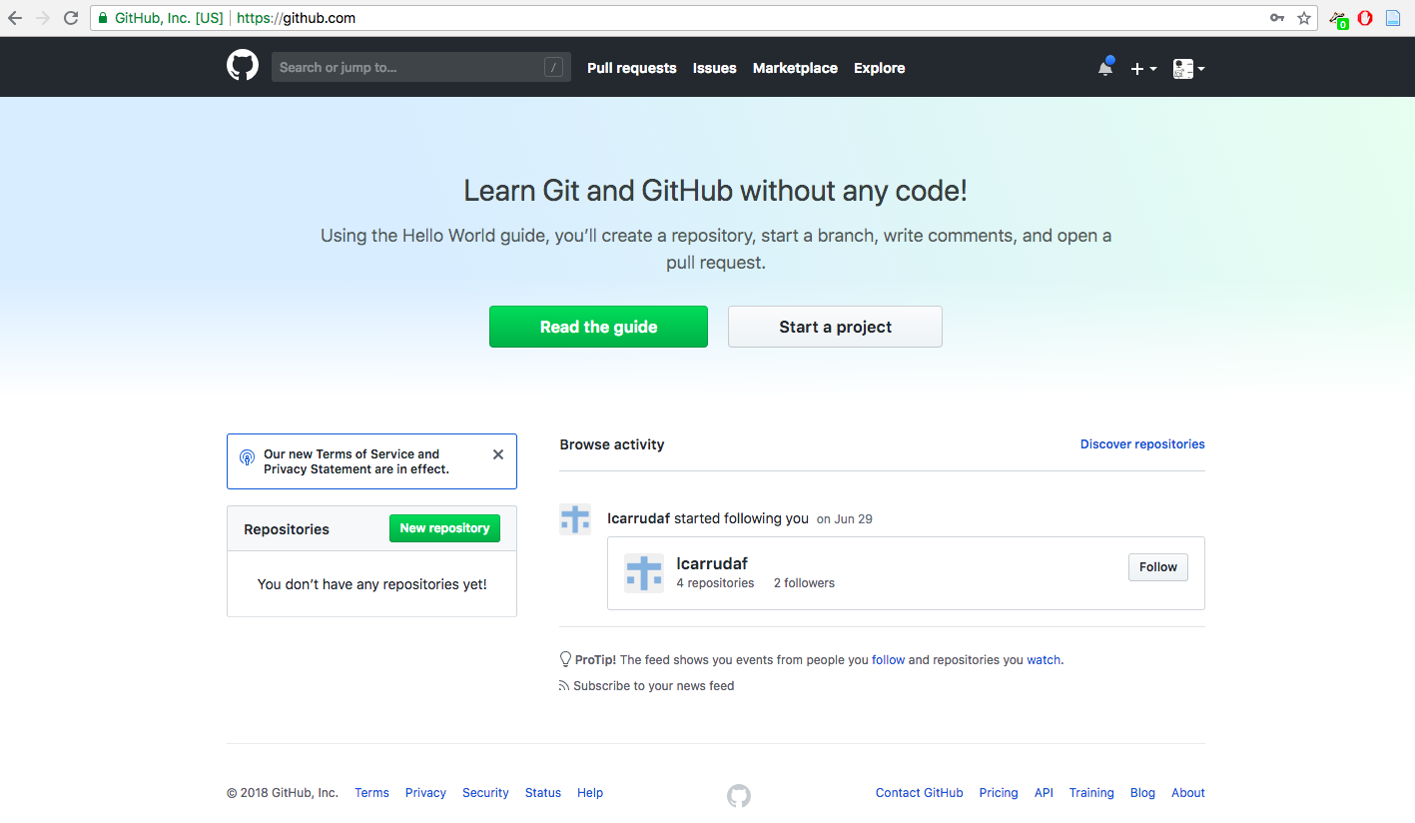Click the 'watch' link in ProTip
The width and height of the screenshot is (1415, 823).
coord(1044,660)
